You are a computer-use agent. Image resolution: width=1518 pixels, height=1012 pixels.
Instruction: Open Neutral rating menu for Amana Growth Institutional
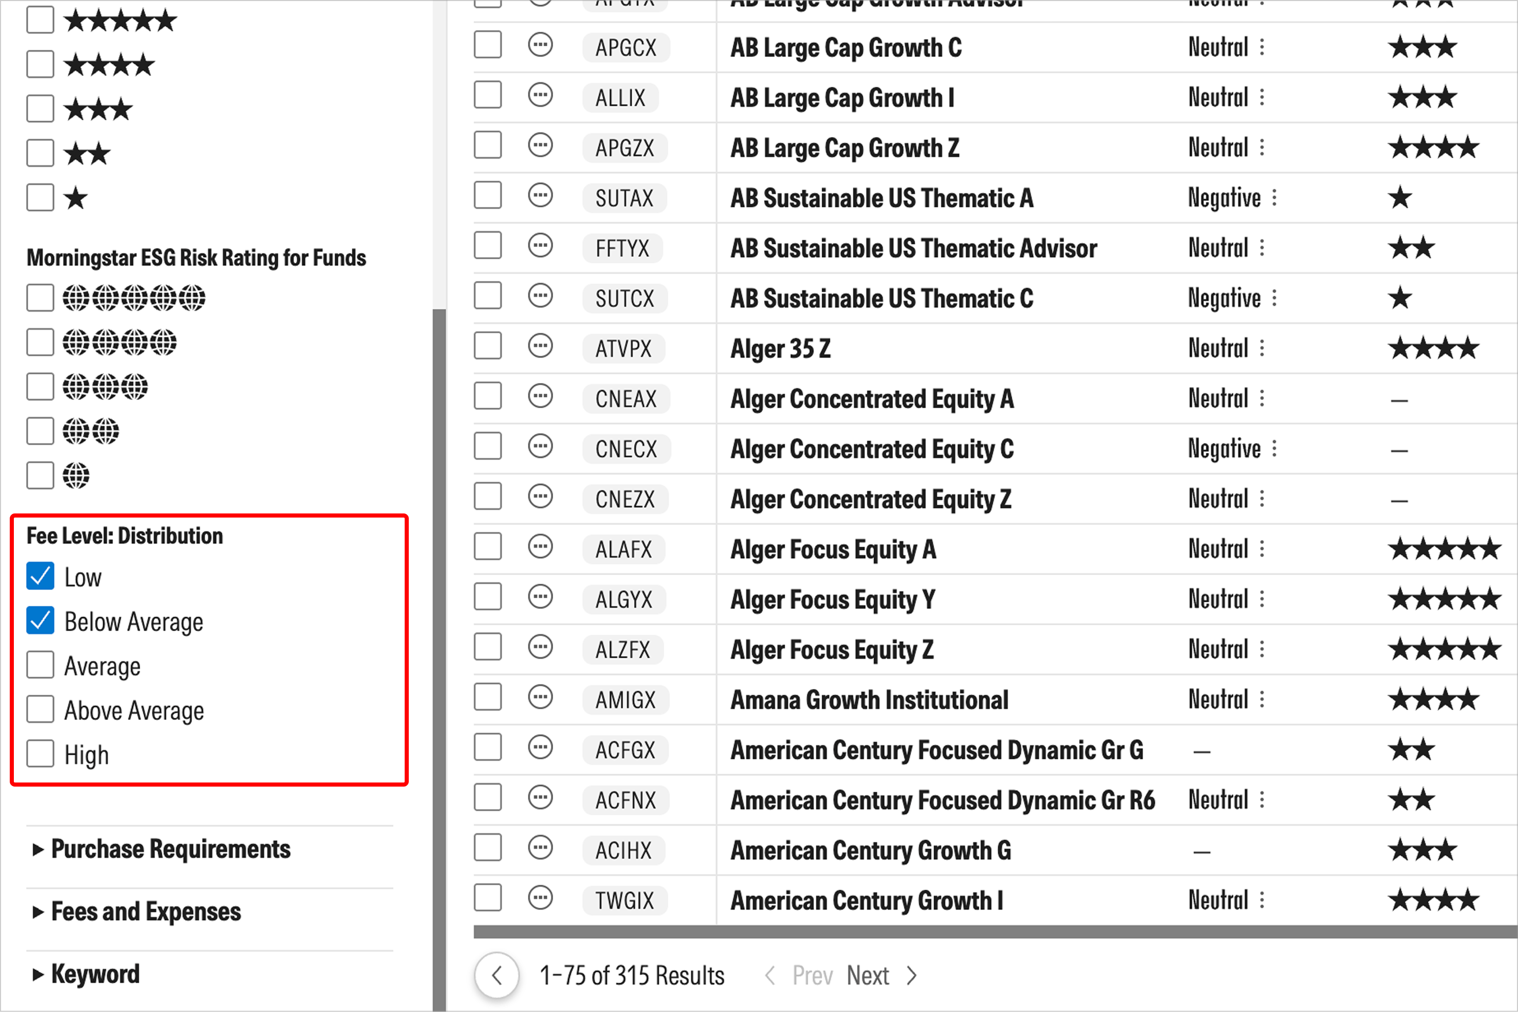point(1262,700)
